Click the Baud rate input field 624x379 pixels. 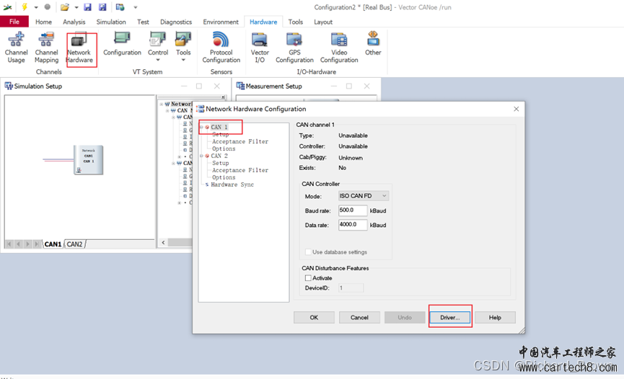pos(353,210)
